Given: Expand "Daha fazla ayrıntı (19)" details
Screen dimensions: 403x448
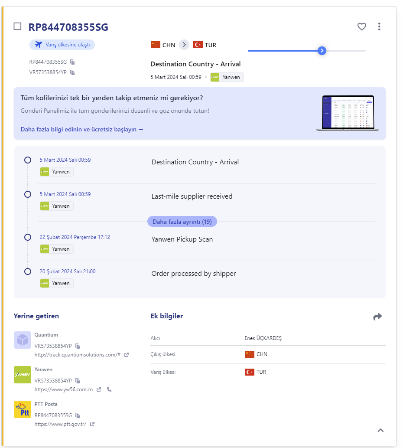Looking at the screenshot, I should tap(182, 222).
